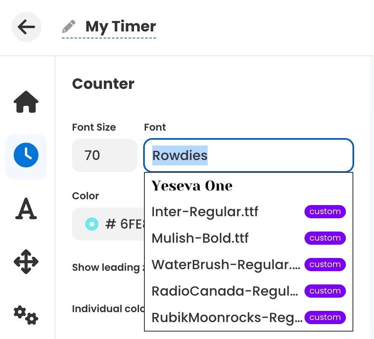Click the My Timer title to edit it

coord(120,26)
